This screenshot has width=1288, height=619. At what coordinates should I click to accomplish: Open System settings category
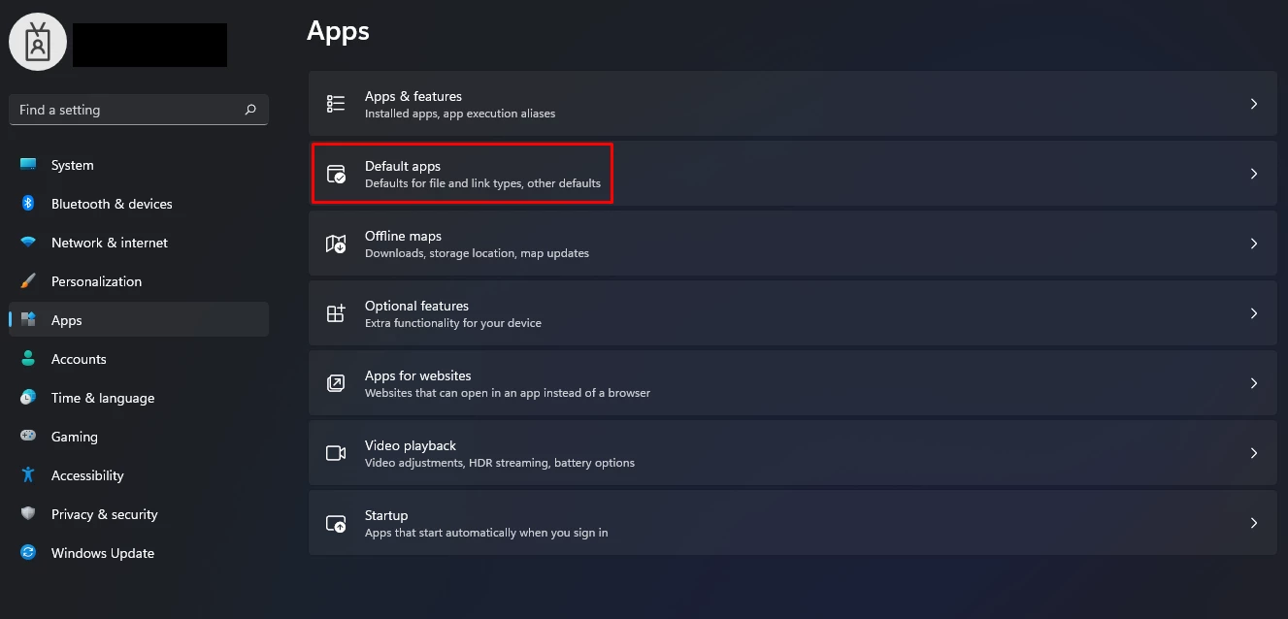point(139,165)
